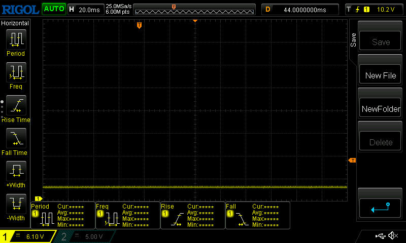Click the back arrow return button
This screenshot has width=406, height=243.
(x=380, y=207)
